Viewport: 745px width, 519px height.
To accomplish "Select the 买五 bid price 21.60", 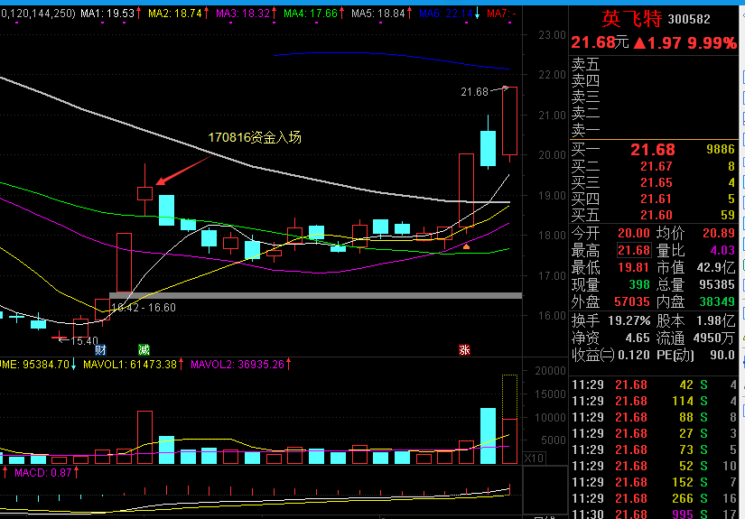I will 657,215.
